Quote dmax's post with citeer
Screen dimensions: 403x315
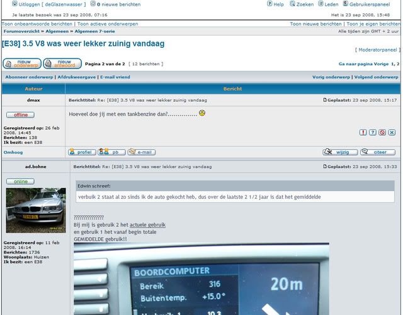(x=378, y=152)
